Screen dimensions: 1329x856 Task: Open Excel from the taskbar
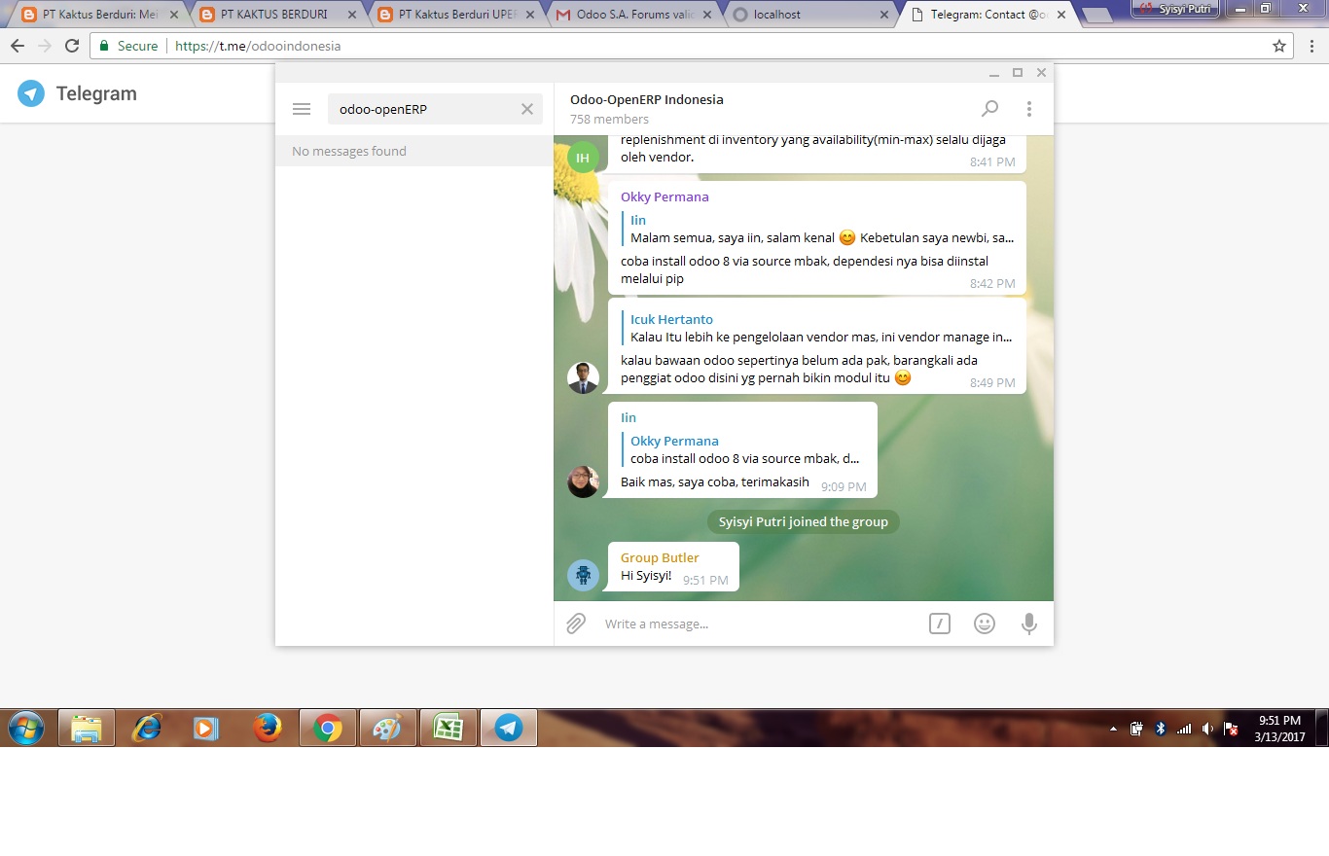point(448,728)
